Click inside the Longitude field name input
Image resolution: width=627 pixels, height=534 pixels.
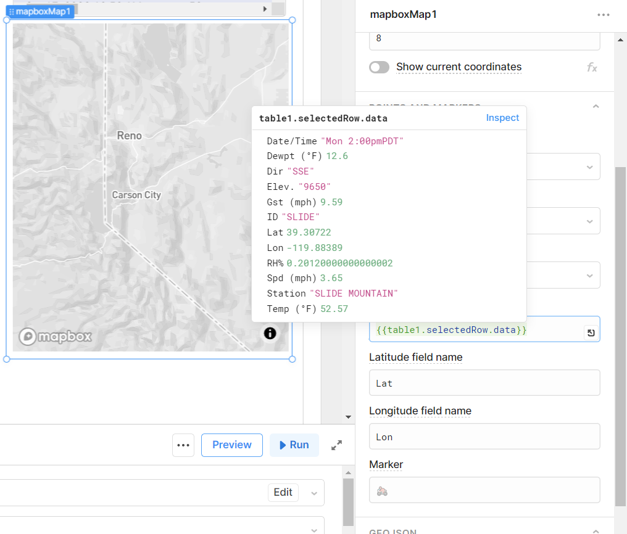pos(484,437)
